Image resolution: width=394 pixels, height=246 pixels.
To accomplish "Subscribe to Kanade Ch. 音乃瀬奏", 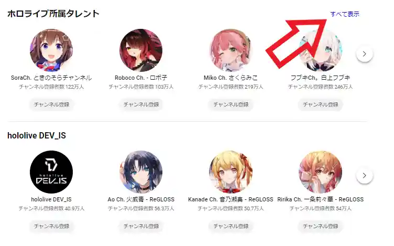I will [231, 226].
